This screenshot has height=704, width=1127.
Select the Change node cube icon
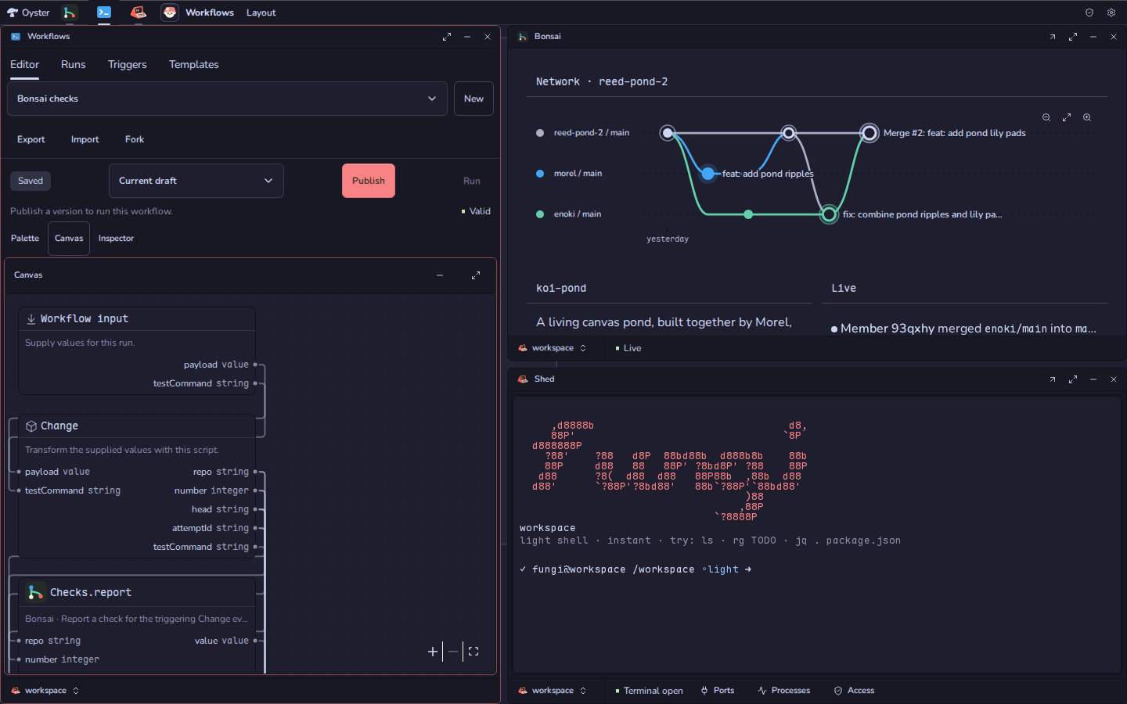(31, 426)
